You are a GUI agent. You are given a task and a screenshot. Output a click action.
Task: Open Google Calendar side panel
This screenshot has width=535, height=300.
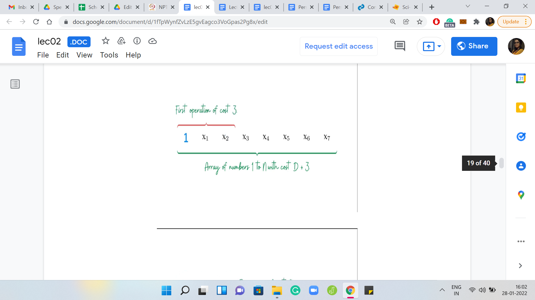pyautogui.click(x=521, y=78)
